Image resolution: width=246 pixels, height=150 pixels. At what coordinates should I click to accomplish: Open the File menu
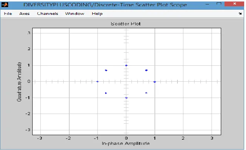tap(8, 14)
